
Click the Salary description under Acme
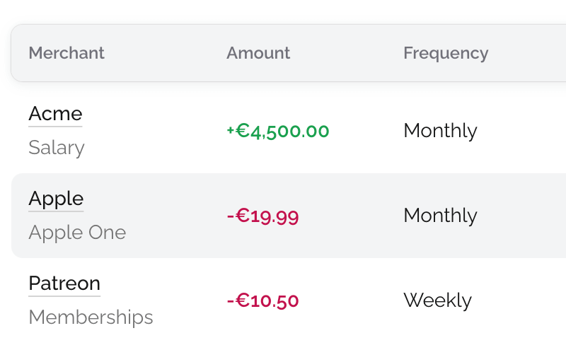57,148
